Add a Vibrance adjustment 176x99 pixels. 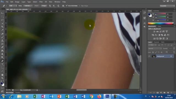click(x=167, y=32)
